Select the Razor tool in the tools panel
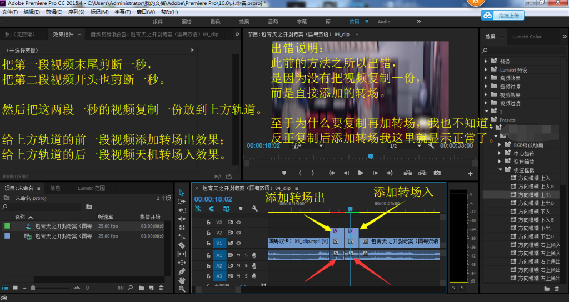The width and height of the screenshot is (569, 302). [x=182, y=245]
